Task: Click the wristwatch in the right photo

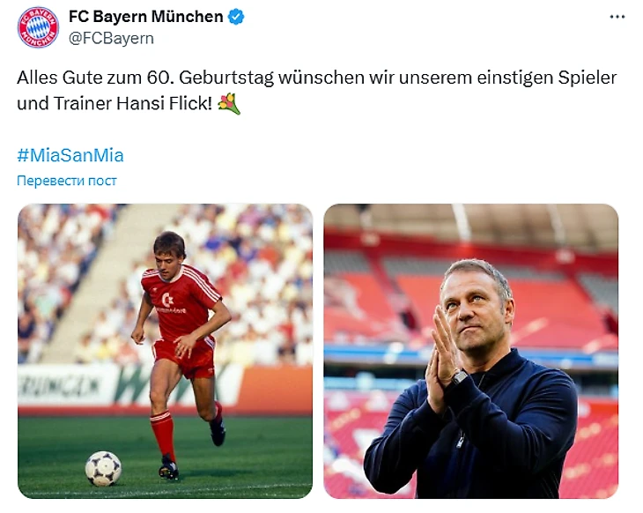Action: tap(459, 377)
